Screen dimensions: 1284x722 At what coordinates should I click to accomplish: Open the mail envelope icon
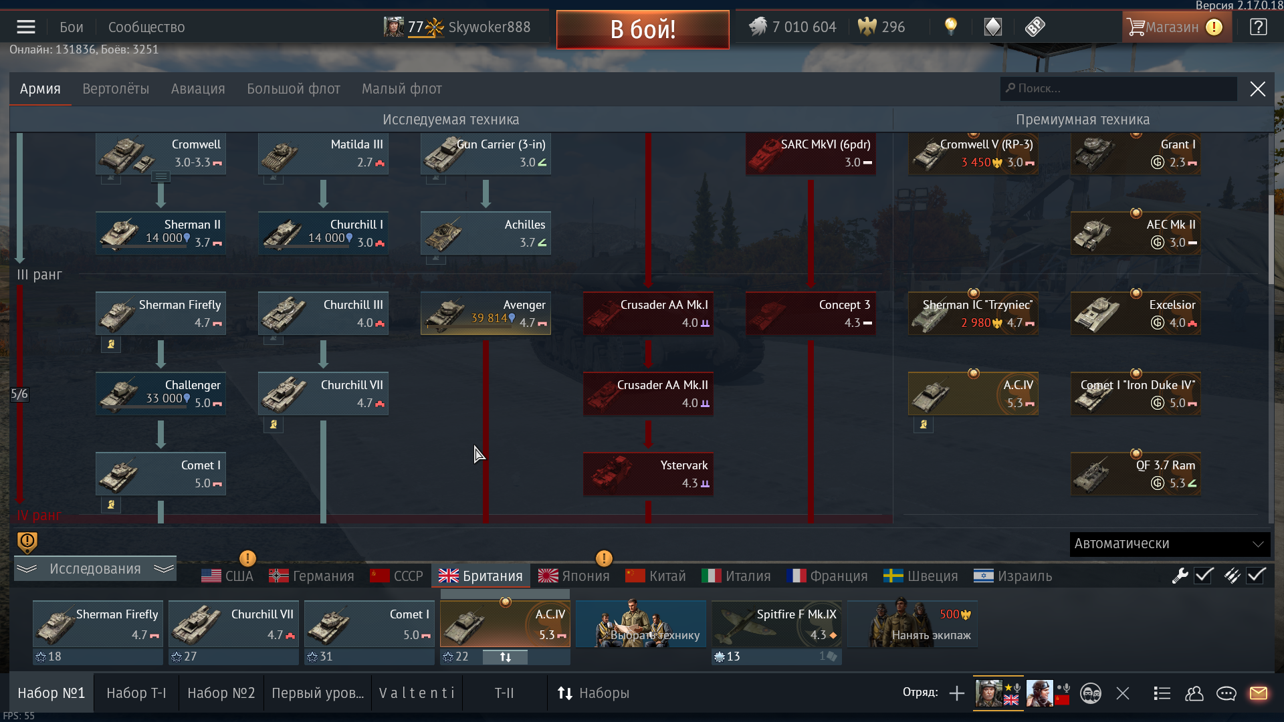tap(1258, 693)
